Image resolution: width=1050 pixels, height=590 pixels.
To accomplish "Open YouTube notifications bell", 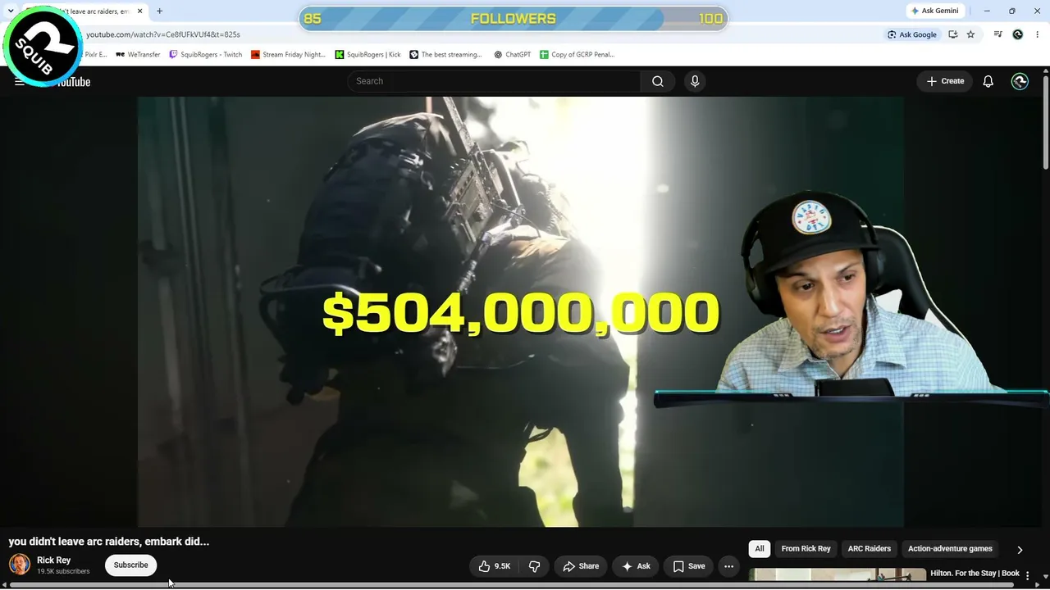I will [988, 81].
